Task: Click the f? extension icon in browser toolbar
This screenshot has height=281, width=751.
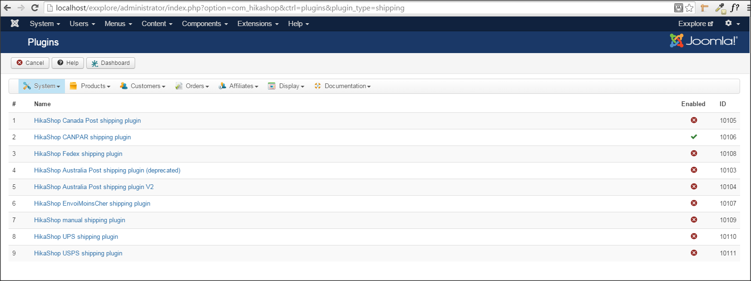Action: pos(735,8)
